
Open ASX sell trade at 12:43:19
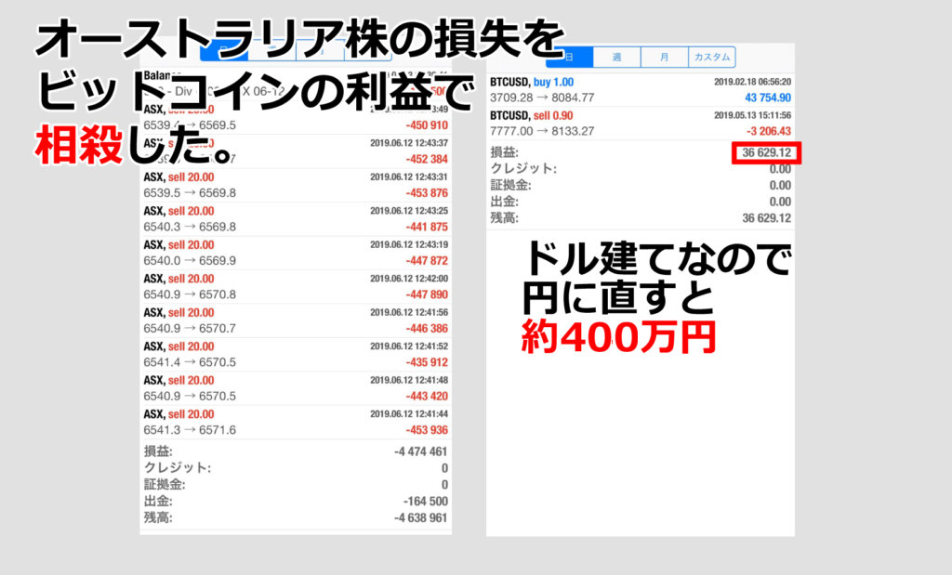296,253
